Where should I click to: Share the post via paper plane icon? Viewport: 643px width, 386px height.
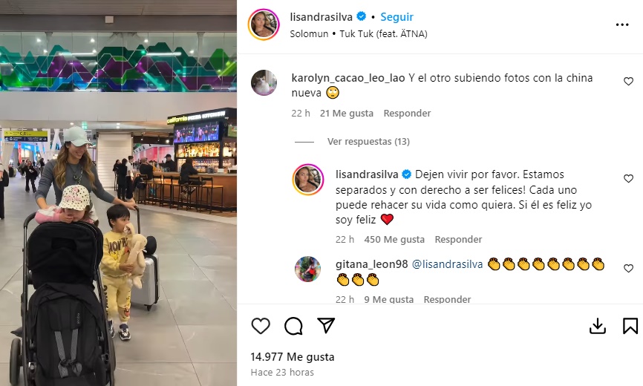(327, 325)
